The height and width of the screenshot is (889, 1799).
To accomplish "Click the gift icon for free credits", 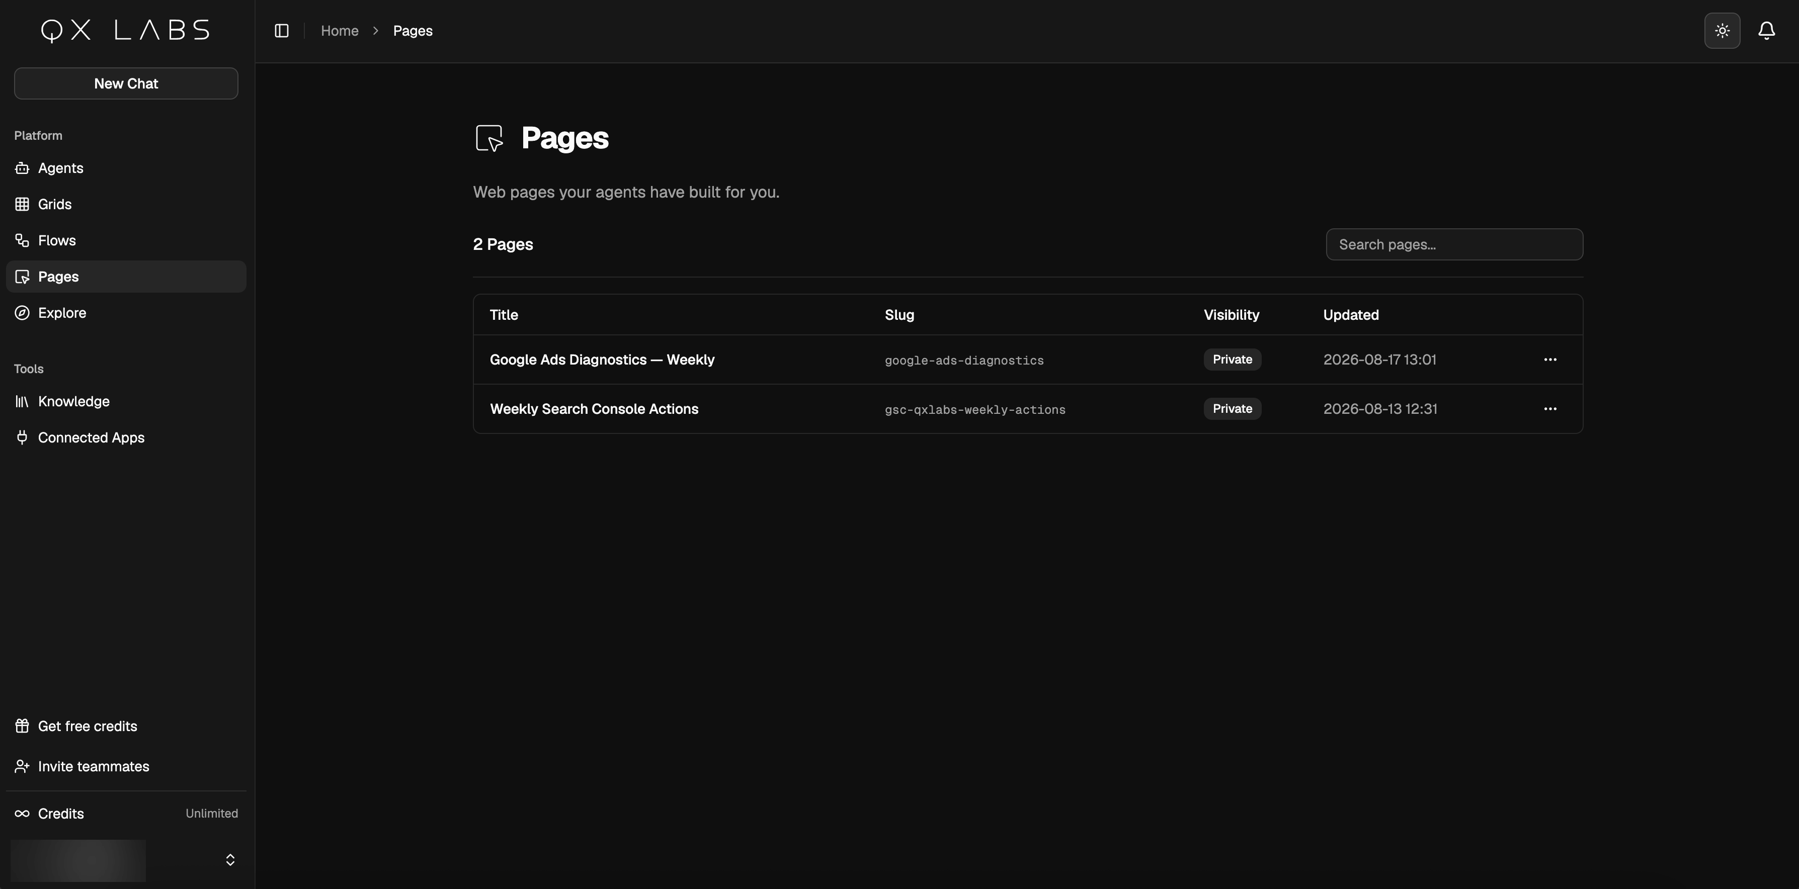I will [x=22, y=727].
